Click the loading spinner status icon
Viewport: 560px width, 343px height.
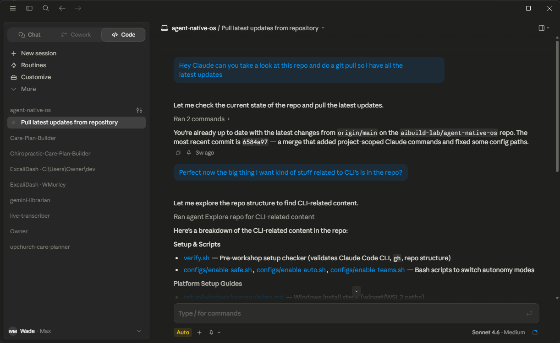[534, 332]
